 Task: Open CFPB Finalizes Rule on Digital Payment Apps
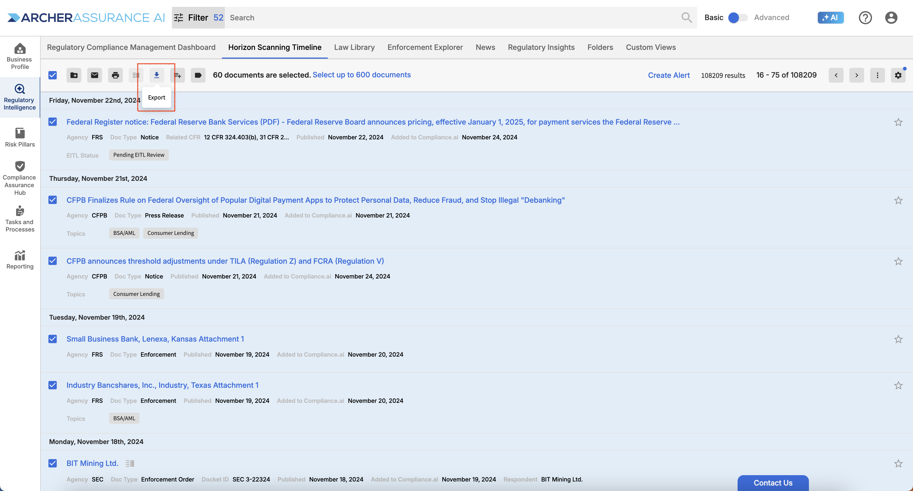tap(315, 200)
